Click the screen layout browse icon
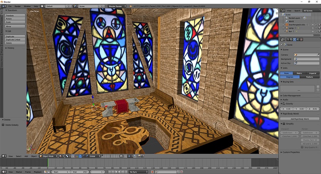The width and height of the screenshot is (321, 174). [42, 6]
